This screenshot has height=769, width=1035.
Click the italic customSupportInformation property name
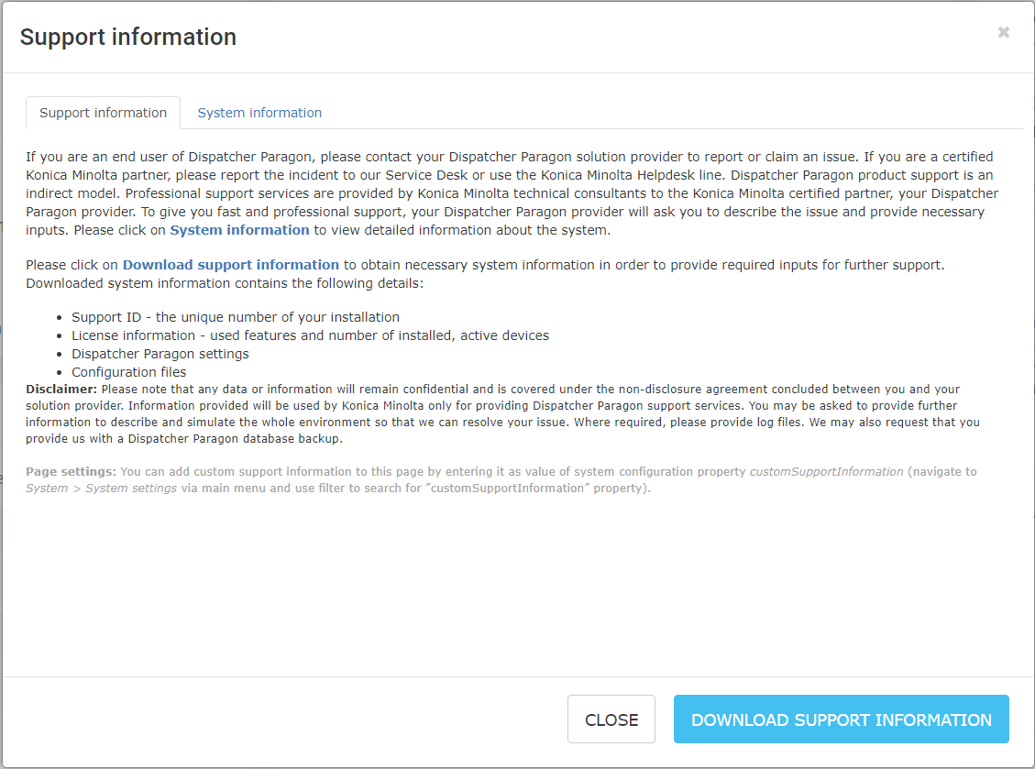826,472
